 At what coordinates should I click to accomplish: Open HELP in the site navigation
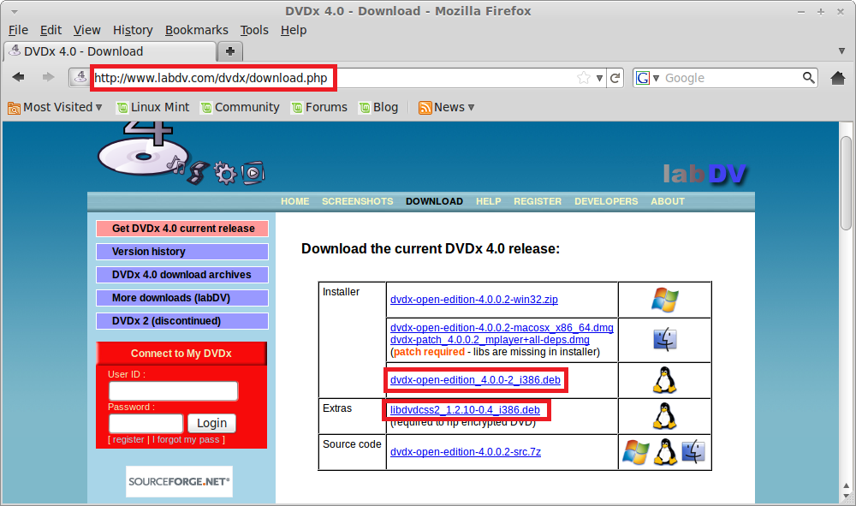(x=488, y=201)
